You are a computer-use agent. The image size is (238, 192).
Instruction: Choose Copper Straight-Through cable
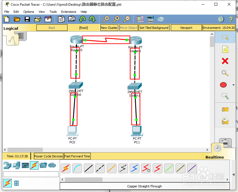click(89, 168)
